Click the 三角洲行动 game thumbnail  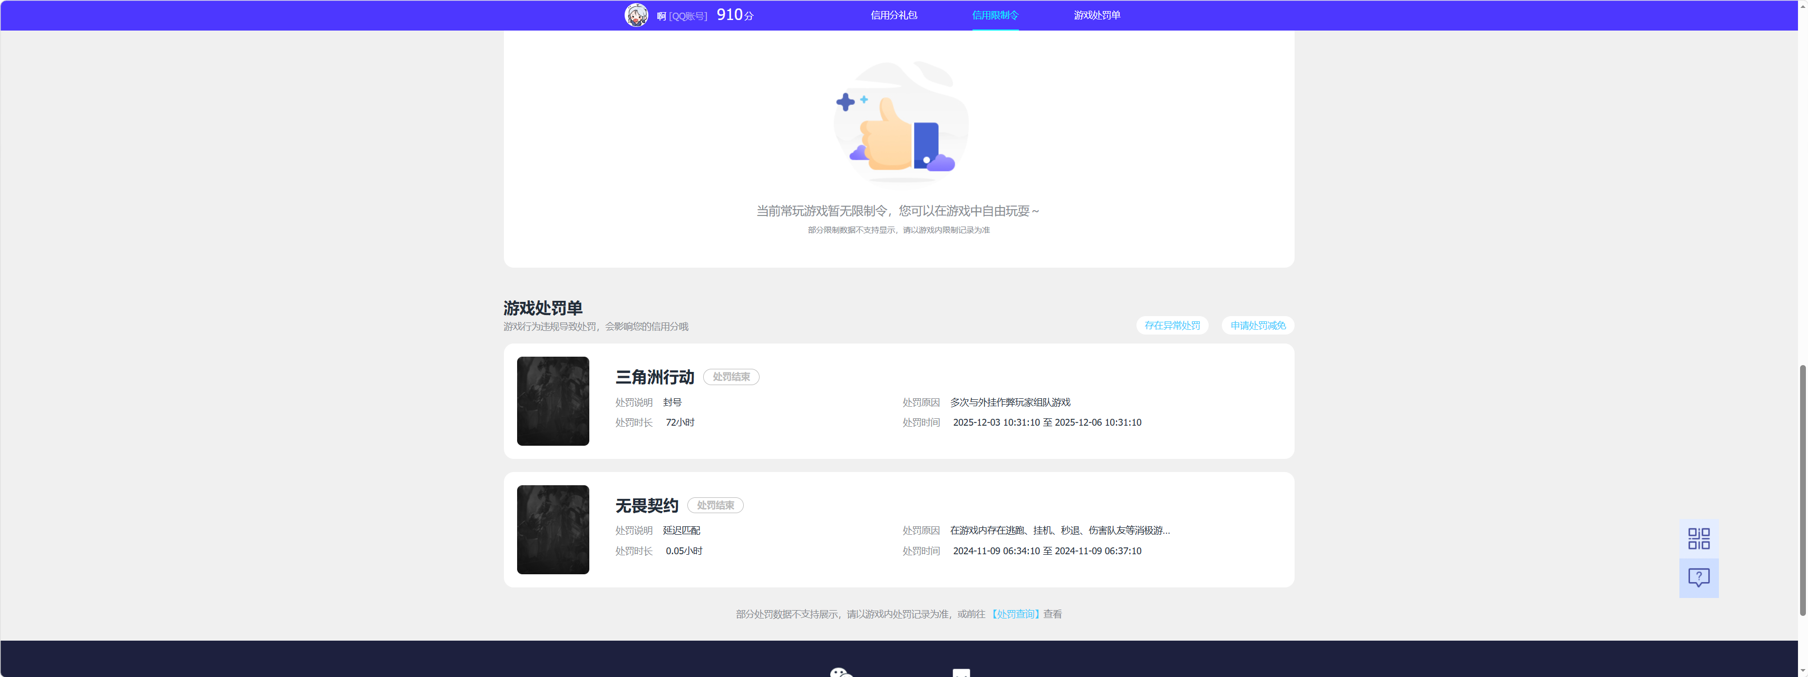[552, 400]
